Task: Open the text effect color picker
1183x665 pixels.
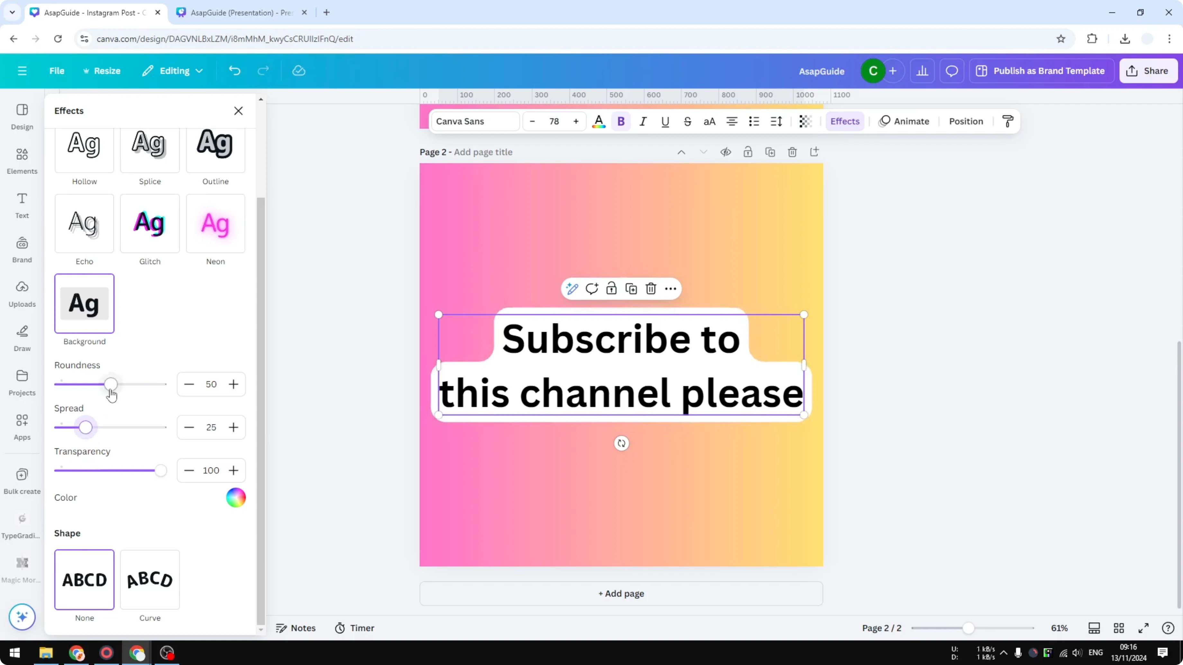Action: point(236,498)
